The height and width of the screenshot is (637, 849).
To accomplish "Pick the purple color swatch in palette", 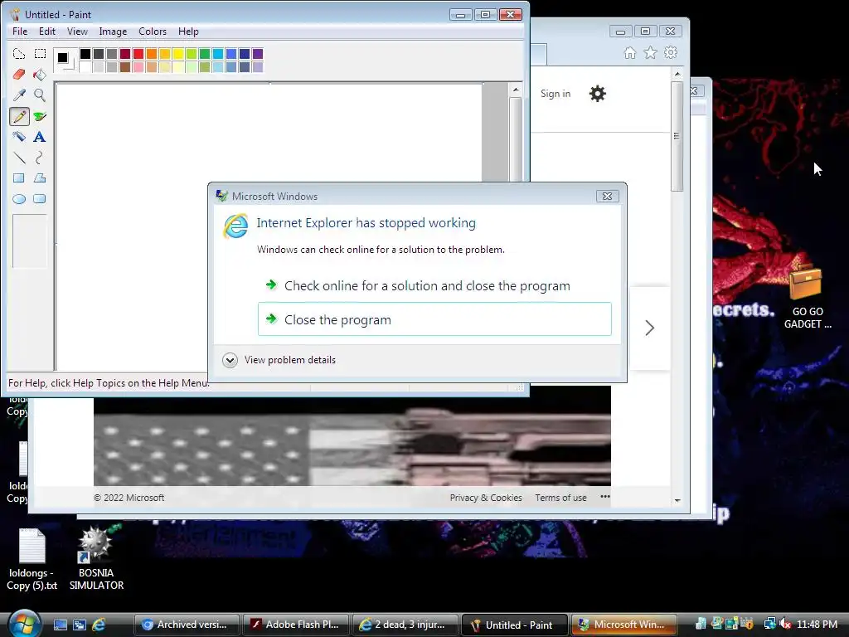I will pos(258,54).
